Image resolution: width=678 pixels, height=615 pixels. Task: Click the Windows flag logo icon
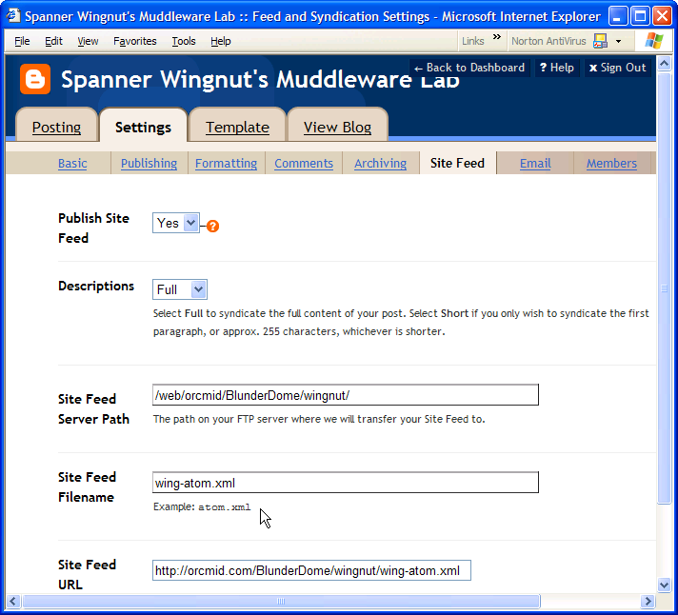pyautogui.click(x=654, y=41)
